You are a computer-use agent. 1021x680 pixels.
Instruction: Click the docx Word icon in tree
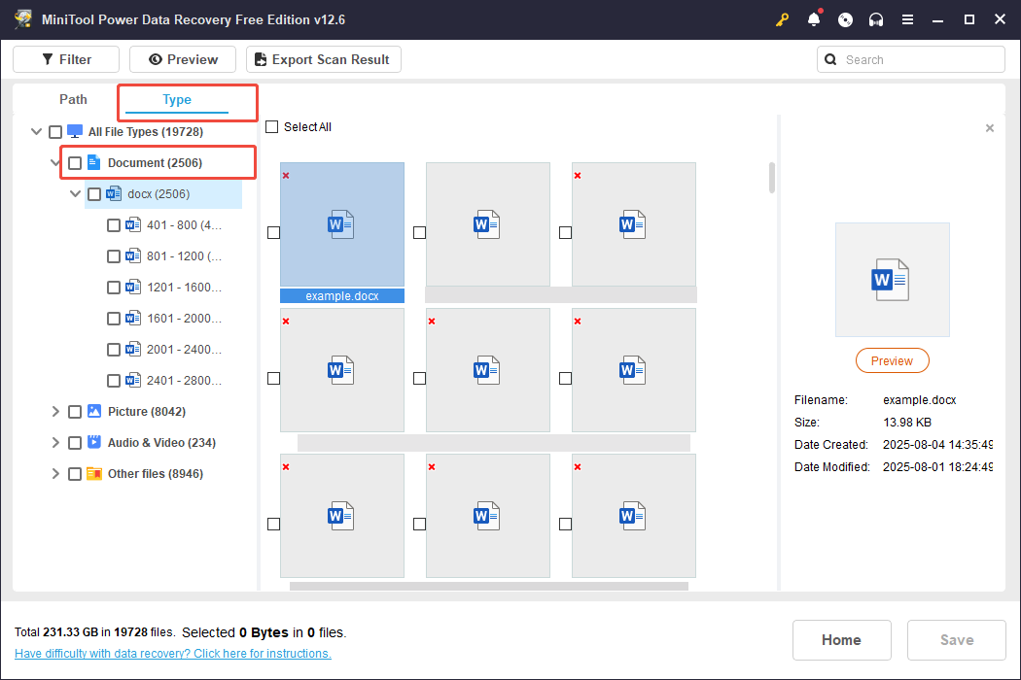click(x=114, y=193)
